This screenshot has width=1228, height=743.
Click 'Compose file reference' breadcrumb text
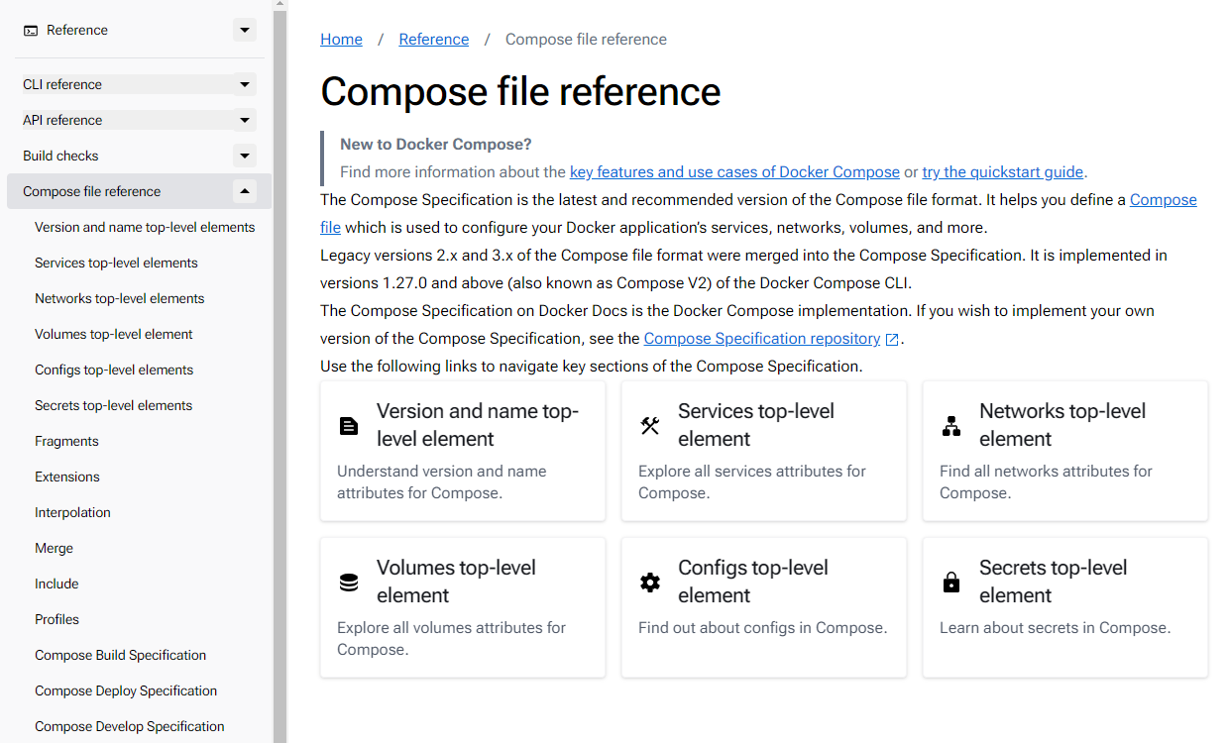point(586,40)
